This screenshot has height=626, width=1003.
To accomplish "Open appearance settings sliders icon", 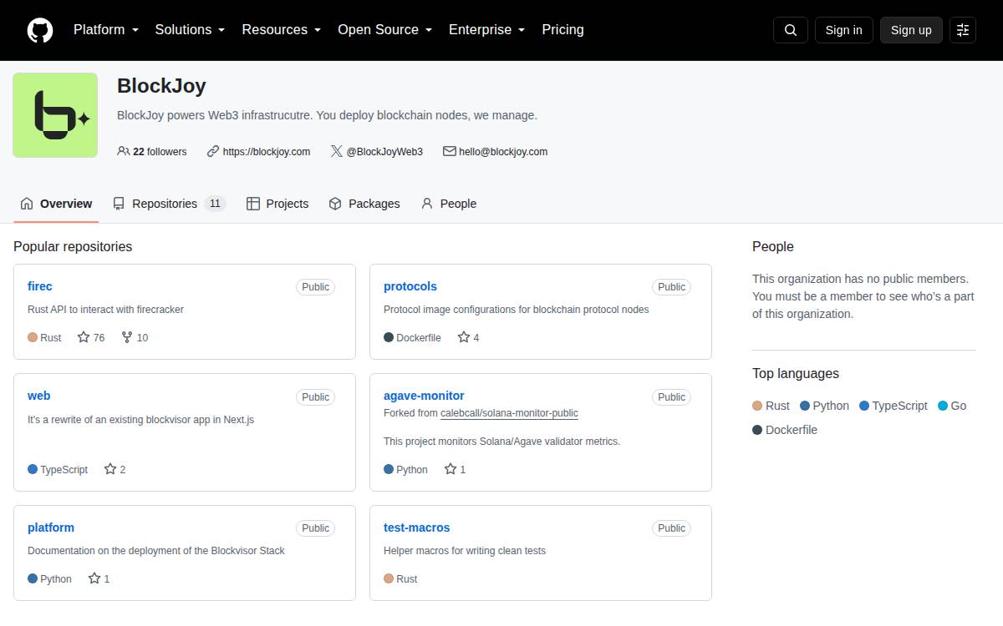I will (x=963, y=30).
